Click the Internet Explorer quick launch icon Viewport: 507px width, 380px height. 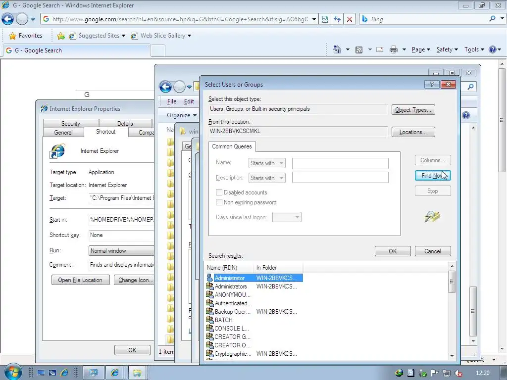point(64,373)
